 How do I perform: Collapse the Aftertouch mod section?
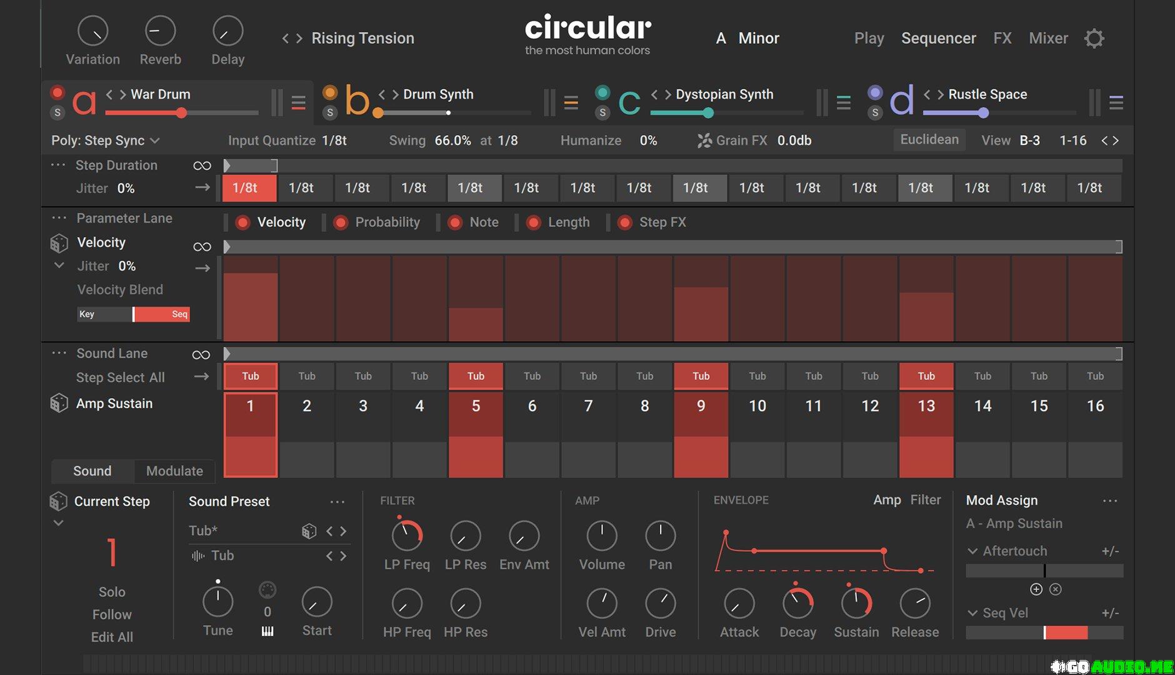972,551
